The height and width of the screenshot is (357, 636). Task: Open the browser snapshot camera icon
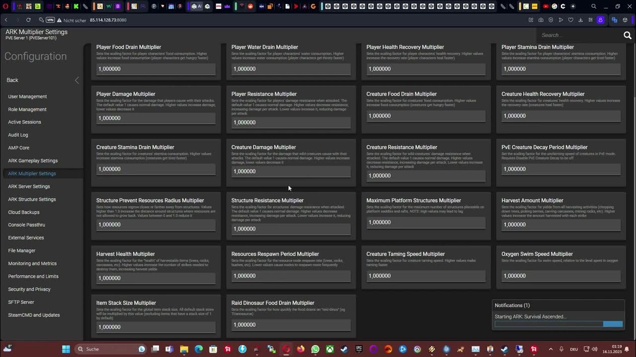coord(541,20)
